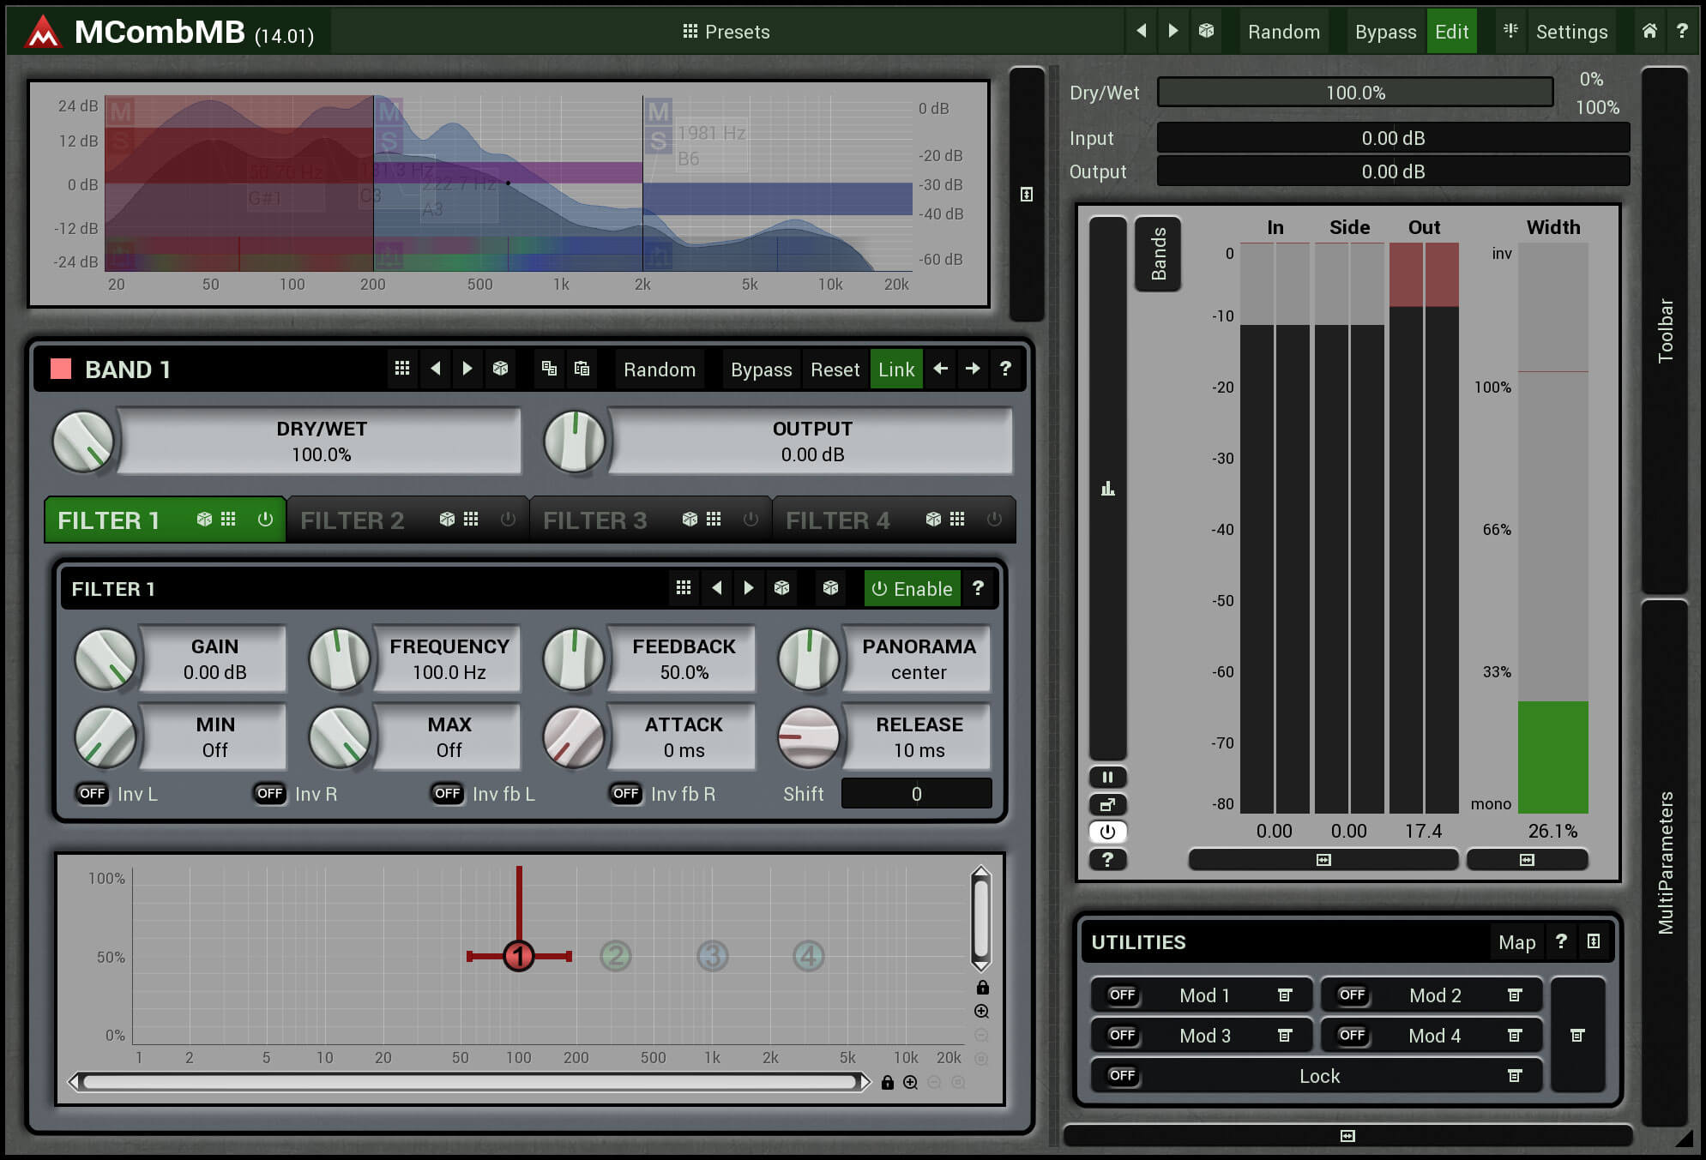The height and width of the screenshot is (1160, 1706).
Task: Expand the Toolbar side panel
Action: click(x=1665, y=330)
